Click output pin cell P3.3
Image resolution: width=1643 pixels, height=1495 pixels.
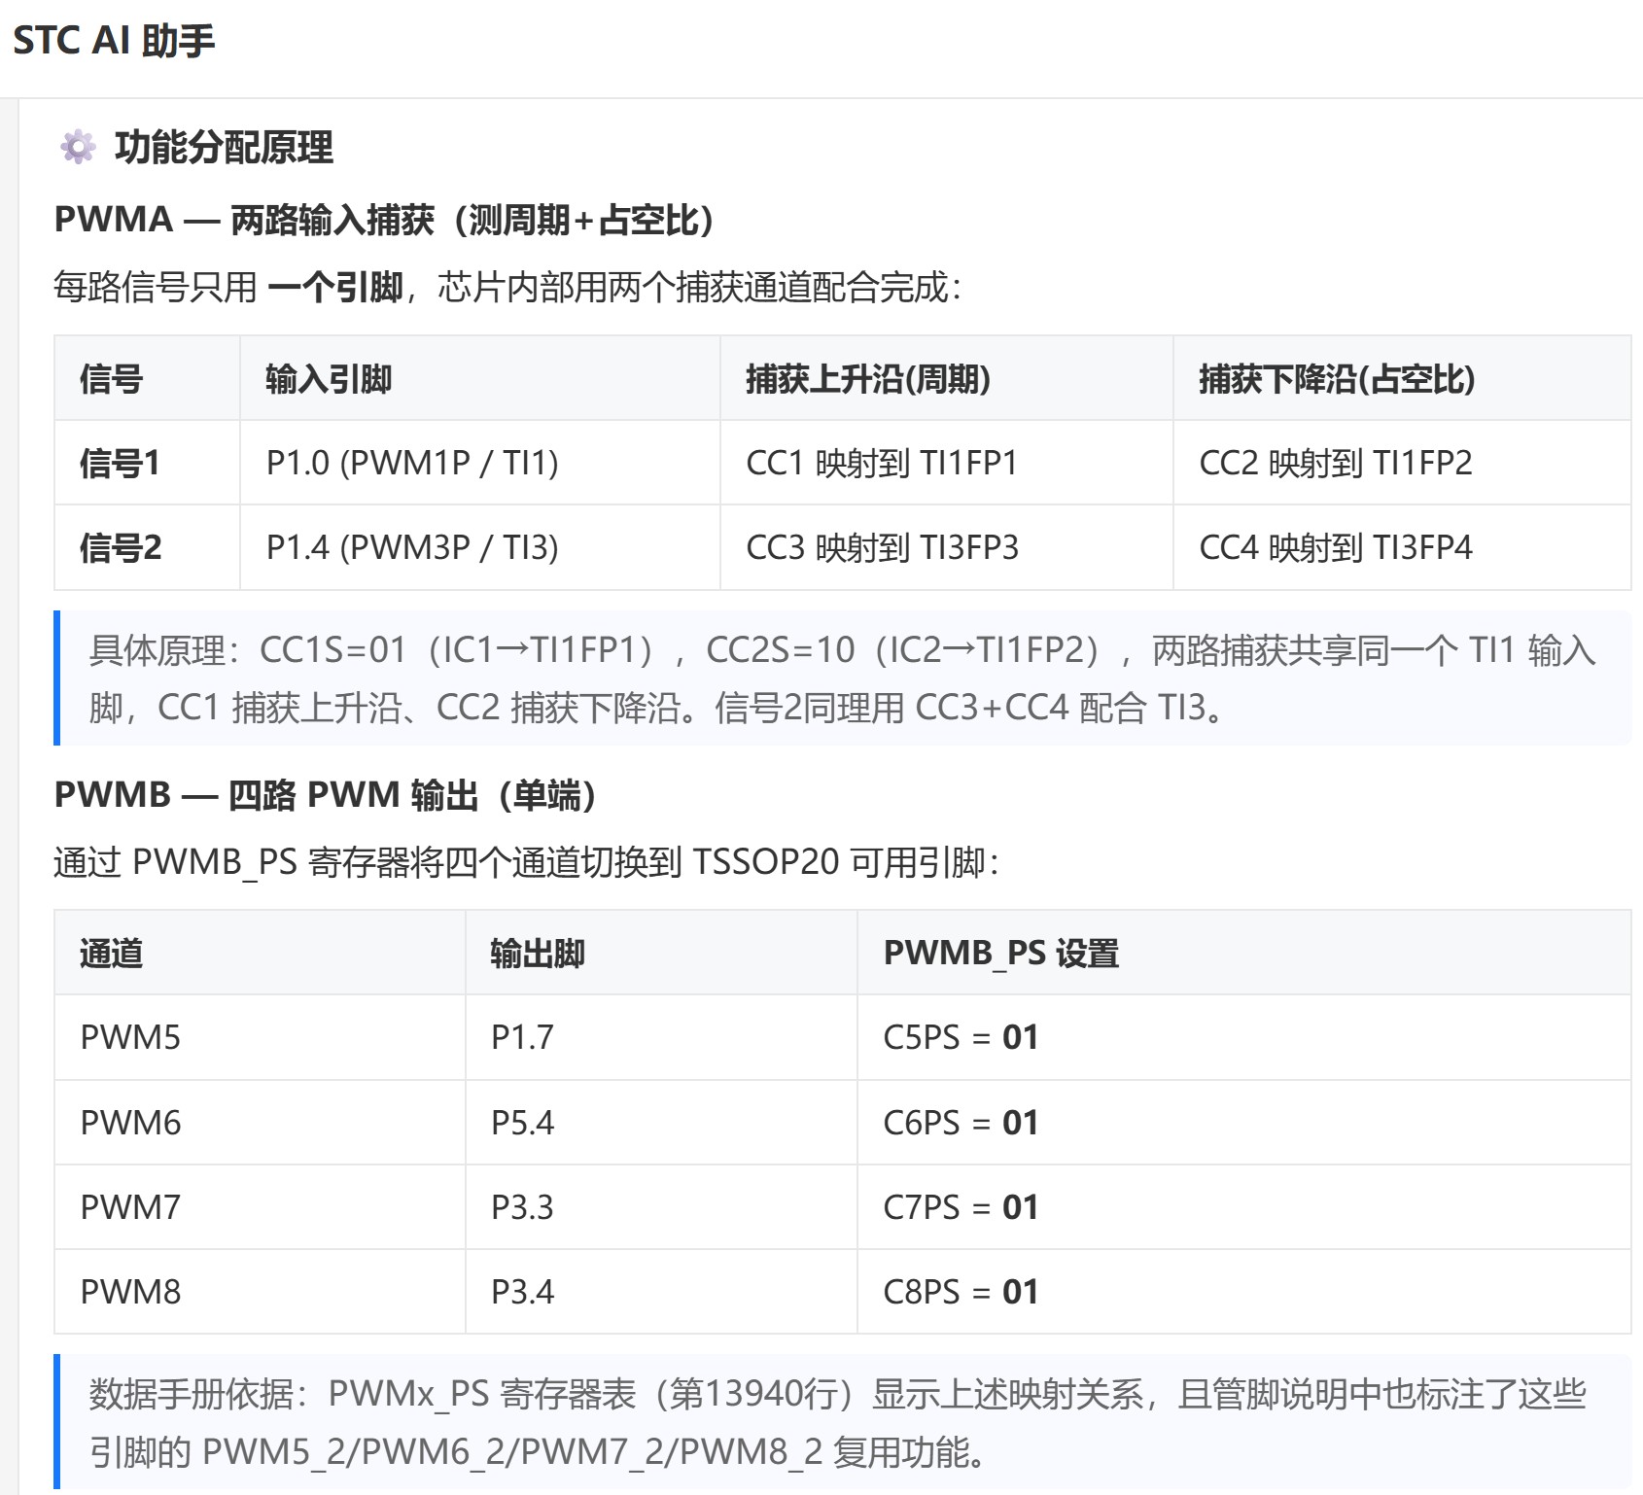click(x=661, y=1207)
